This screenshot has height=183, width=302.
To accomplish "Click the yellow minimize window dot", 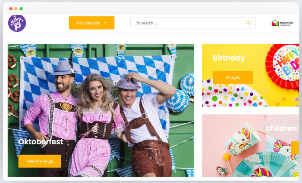I will (x=16, y=9).
